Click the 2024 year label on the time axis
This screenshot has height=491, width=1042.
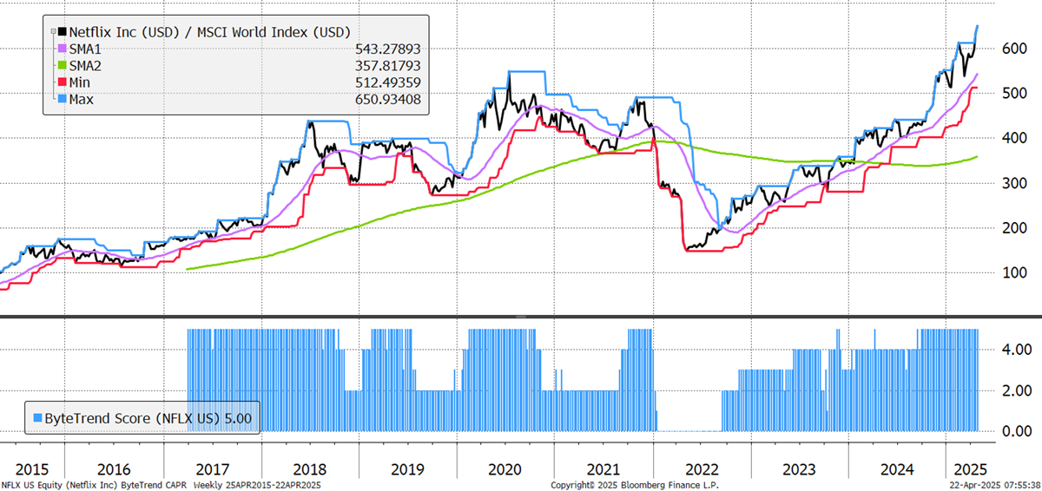tap(897, 469)
